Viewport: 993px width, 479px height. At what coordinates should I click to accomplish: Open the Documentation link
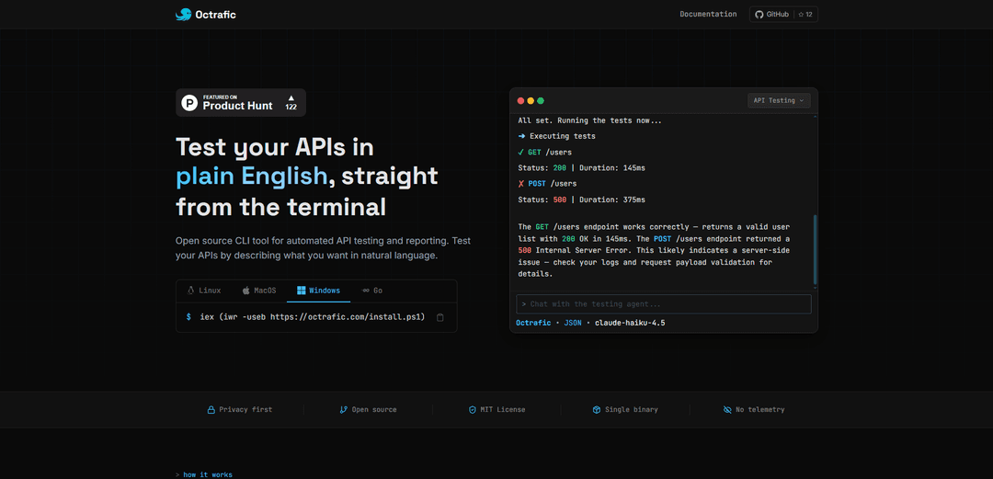708,15
